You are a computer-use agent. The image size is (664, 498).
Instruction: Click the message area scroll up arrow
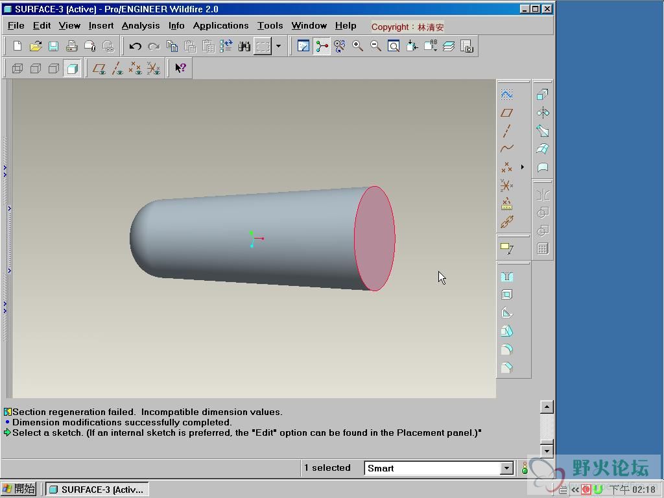pyautogui.click(x=547, y=407)
